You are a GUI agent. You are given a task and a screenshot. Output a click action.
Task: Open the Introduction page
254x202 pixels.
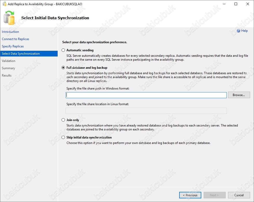10,32
